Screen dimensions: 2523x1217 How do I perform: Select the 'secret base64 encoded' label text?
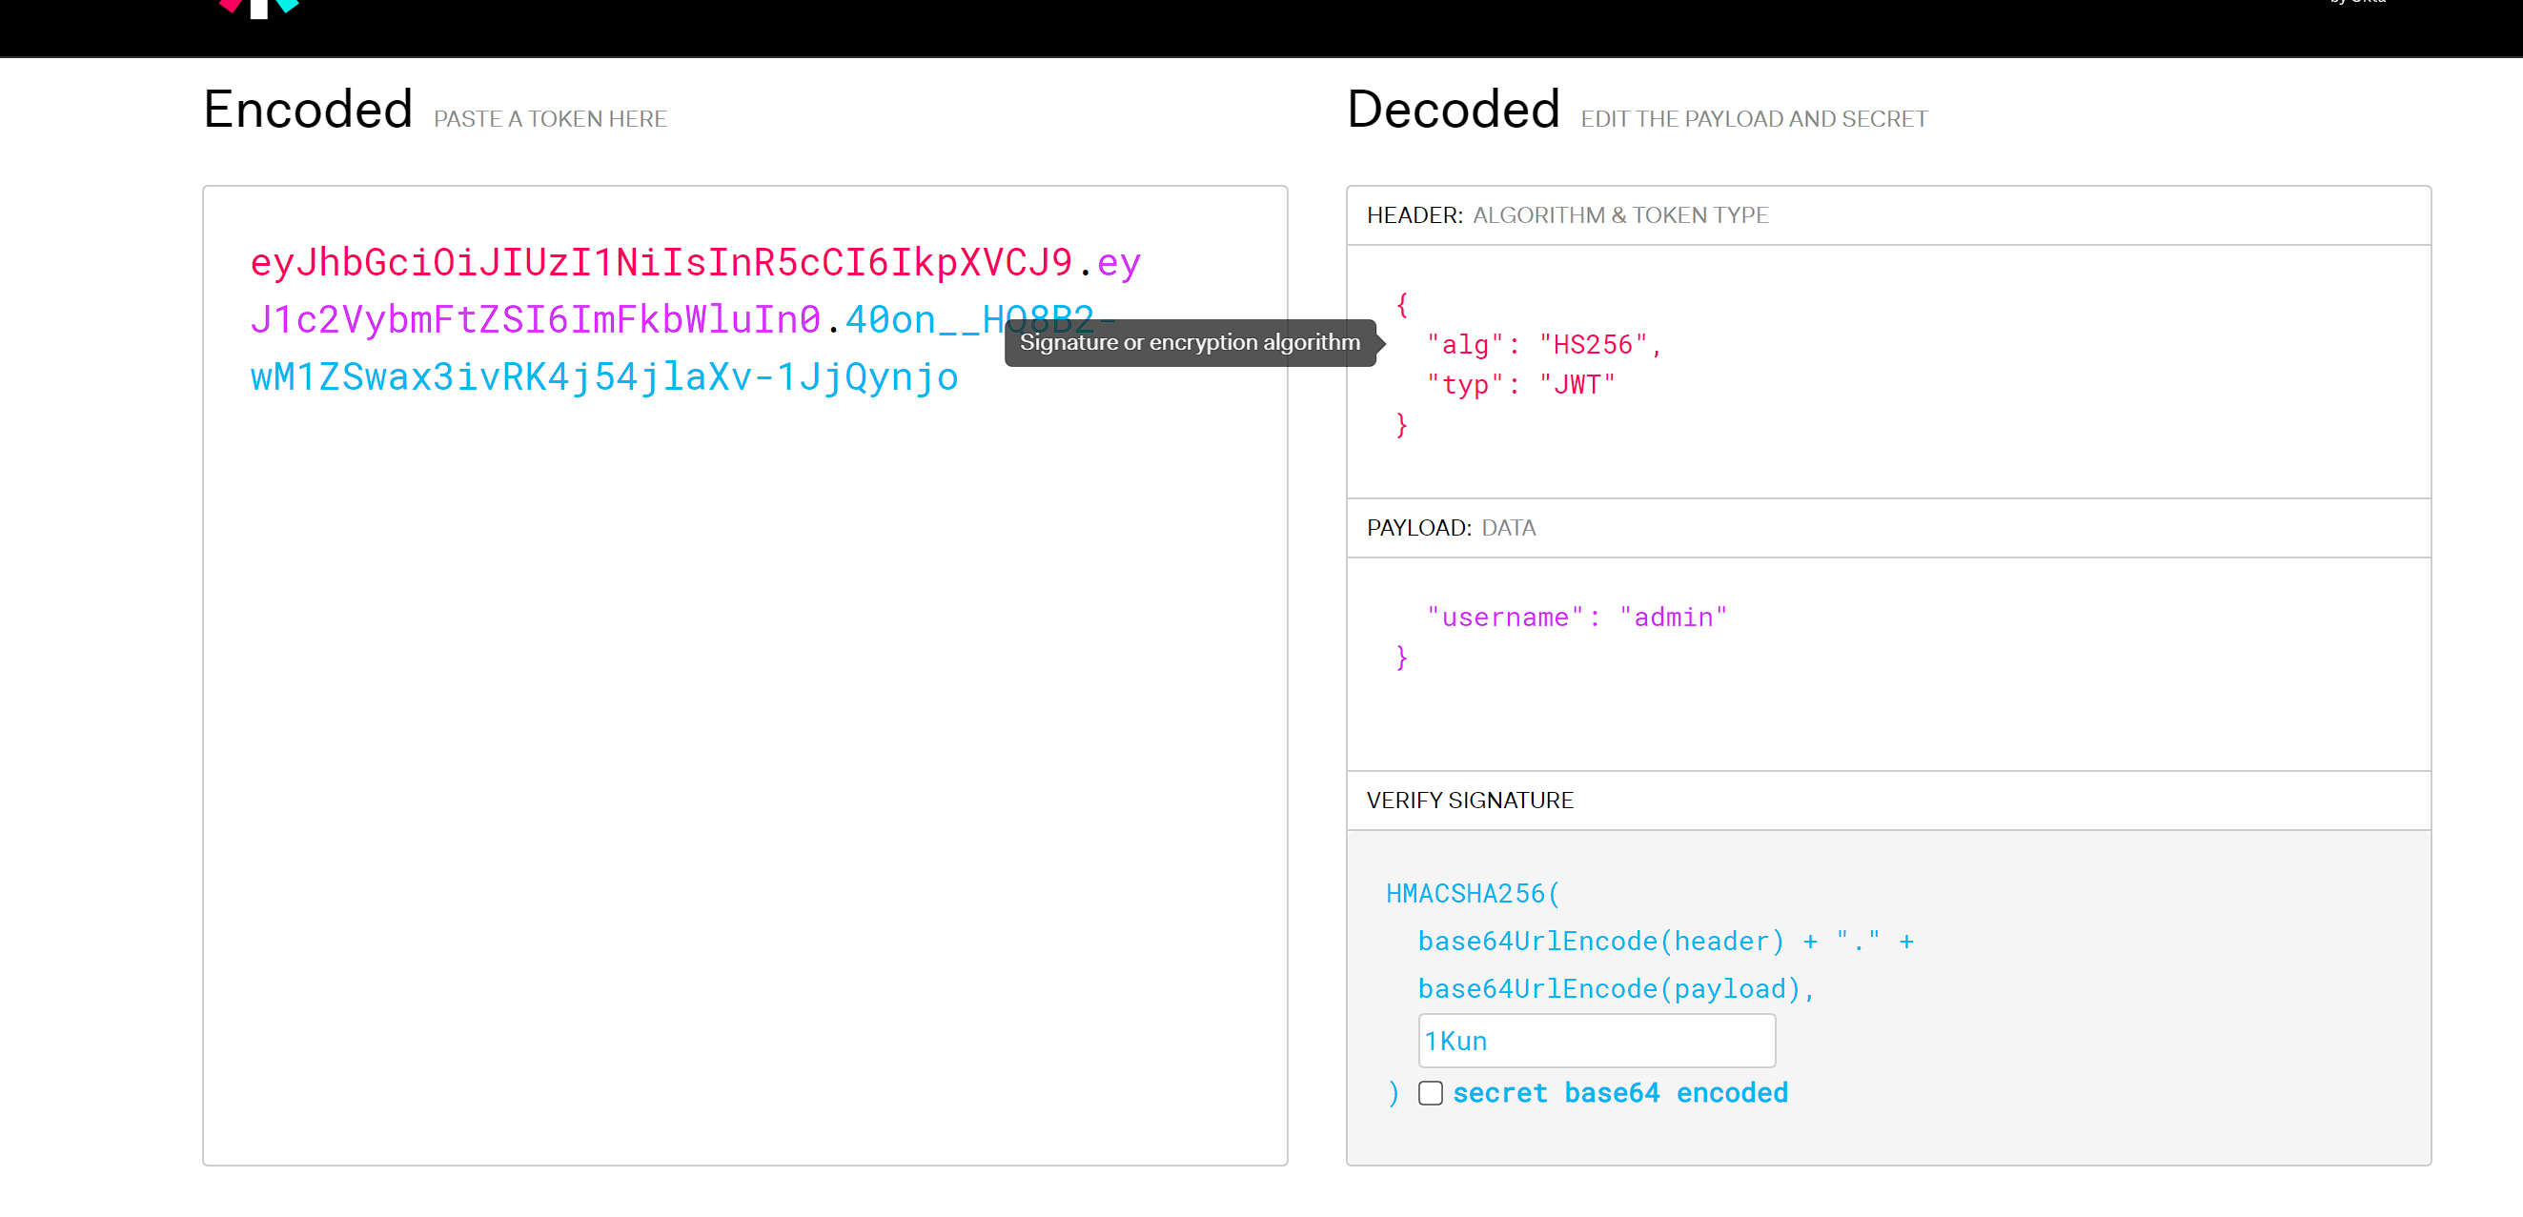click(x=1620, y=1093)
